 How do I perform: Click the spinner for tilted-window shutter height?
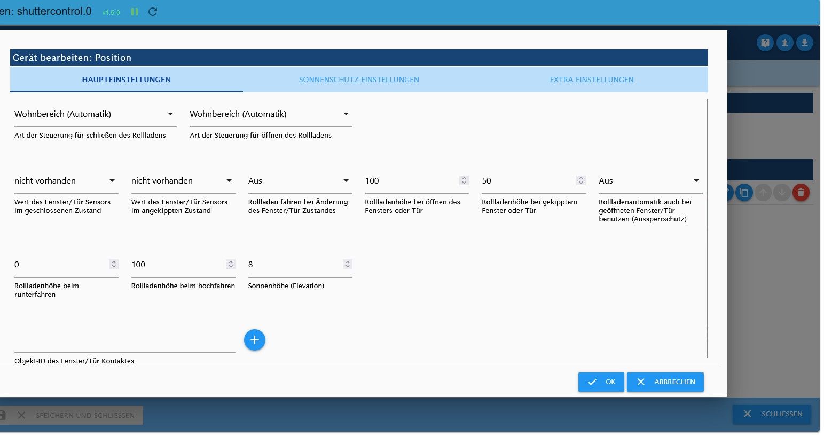pyautogui.click(x=581, y=180)
